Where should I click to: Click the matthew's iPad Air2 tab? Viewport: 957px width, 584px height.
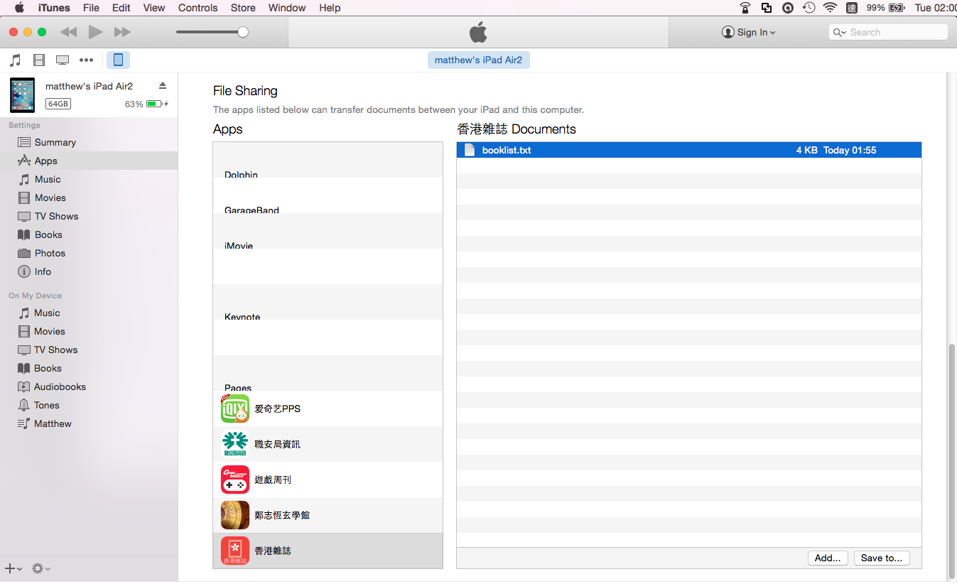point(478,60)
